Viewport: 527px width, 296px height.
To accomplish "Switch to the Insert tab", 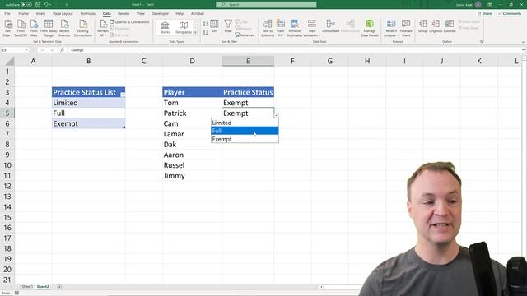I will click(x=40, y=13).
